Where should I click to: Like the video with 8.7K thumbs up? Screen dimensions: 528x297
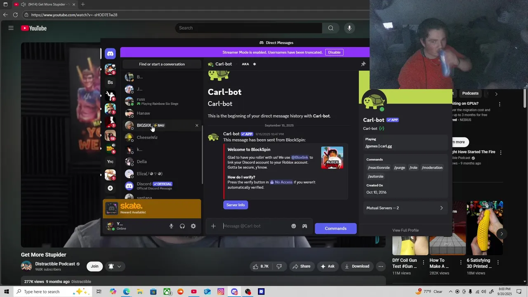pyautogui.click(x=261, y=266)
